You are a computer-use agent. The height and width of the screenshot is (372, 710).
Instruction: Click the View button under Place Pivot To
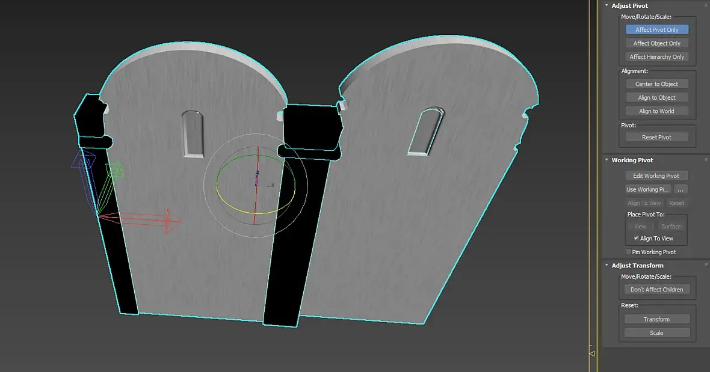pos(640,227)
